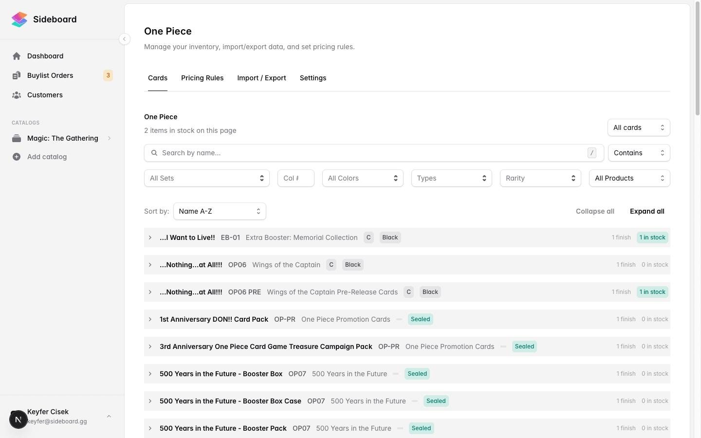Open the Name A-Z sort dropdown

(220, 211)
